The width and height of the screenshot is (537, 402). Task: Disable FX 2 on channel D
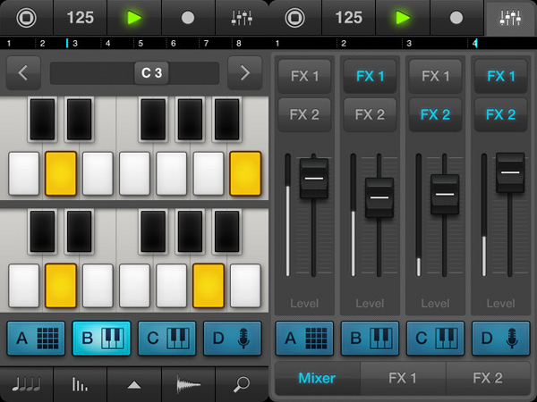pyautogui.click(x=501, y=114)
